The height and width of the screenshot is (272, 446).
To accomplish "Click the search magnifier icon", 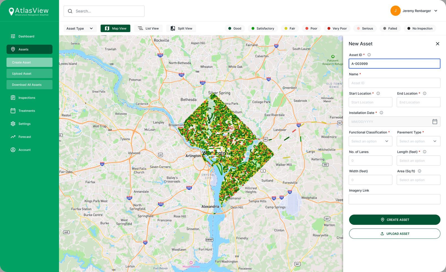I will pyautogui.click(x=70, y=11).
